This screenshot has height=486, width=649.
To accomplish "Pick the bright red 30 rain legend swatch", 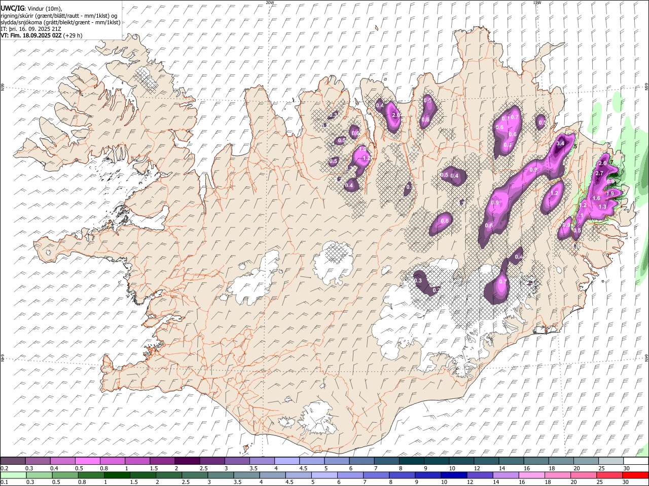I will pos(636,475).
